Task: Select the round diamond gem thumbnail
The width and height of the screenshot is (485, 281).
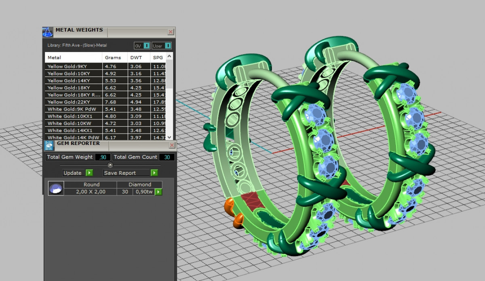Action: pos(56,188)
